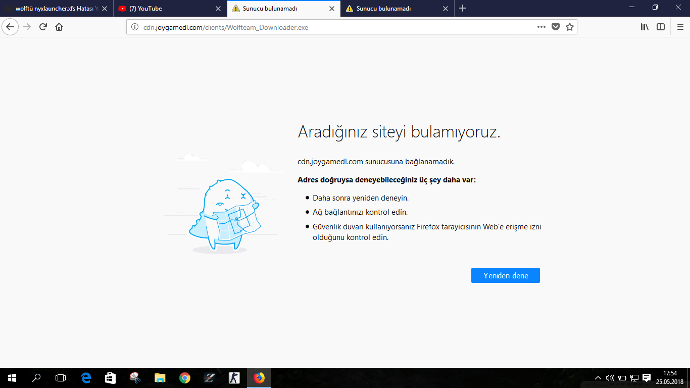Open the Firefox home page
This screenshot has height=388, width=690.
click(x=59, y=27)
